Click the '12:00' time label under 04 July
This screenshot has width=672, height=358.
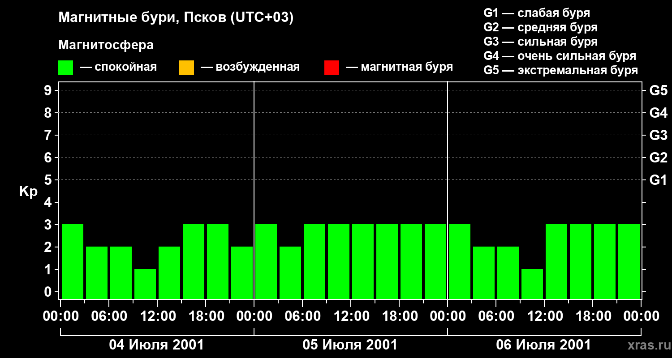[x=157, y=316]
